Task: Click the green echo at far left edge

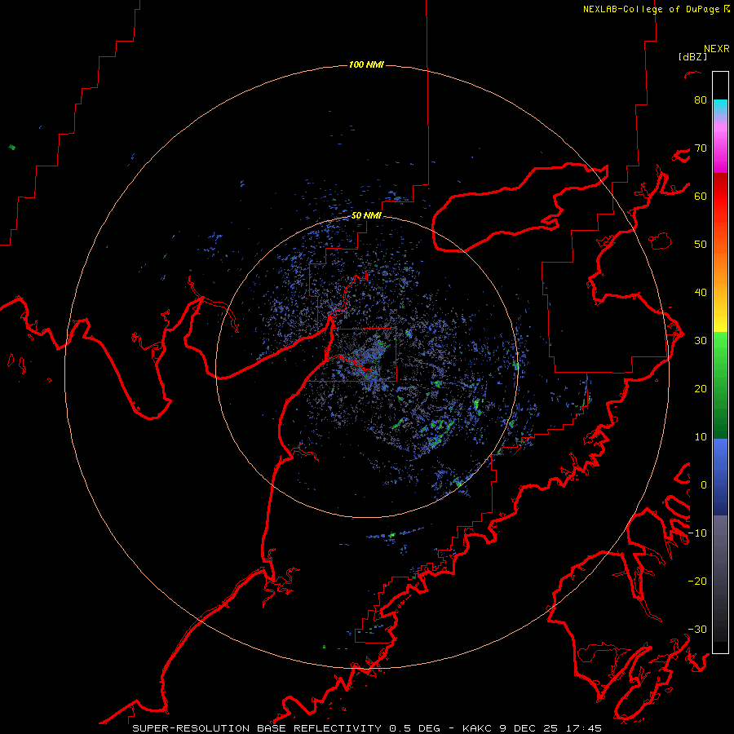Action: coord(12,148)
